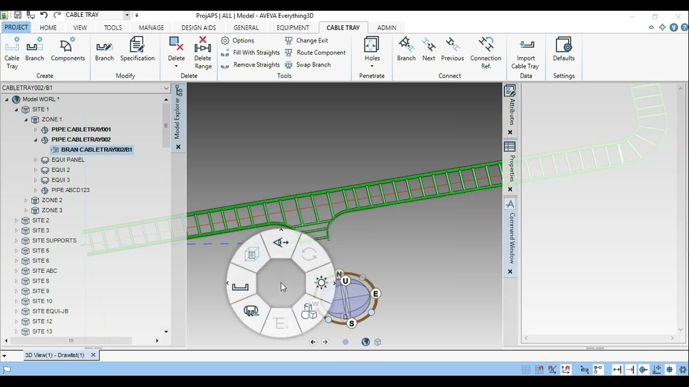Select the Delete Range tool
The height and width of the screenshot is (387, 689).
point(203,53)
